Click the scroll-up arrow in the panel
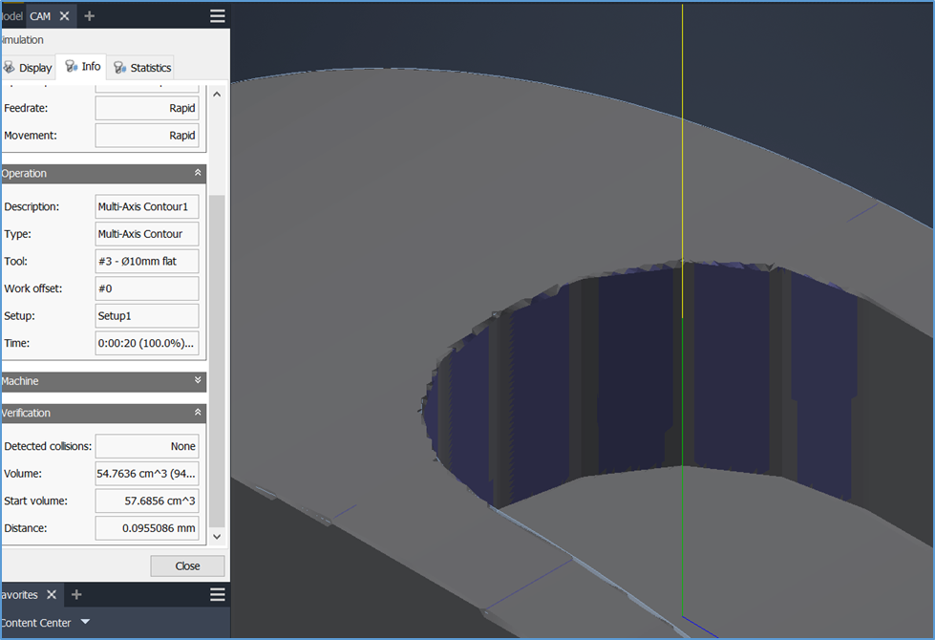This screenshot has width=935, height=640. (x=217, y=94)
